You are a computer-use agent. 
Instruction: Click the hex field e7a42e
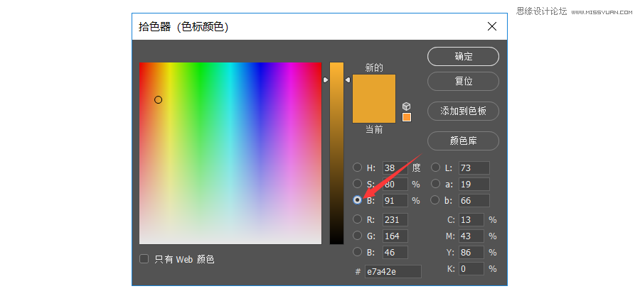click(393, 272)
